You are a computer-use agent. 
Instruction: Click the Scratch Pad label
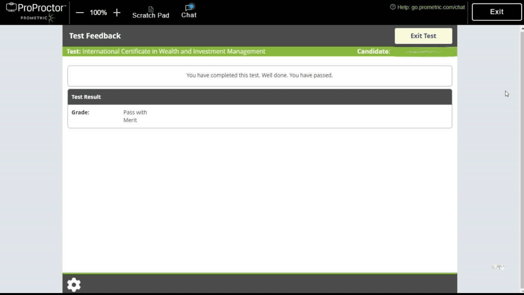(151, 16)
